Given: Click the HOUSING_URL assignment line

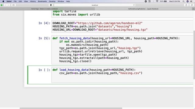Looking at the screenshot, I should 100,30.
